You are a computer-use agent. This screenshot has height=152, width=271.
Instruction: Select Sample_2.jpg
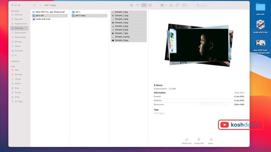[x=129, y=16]
